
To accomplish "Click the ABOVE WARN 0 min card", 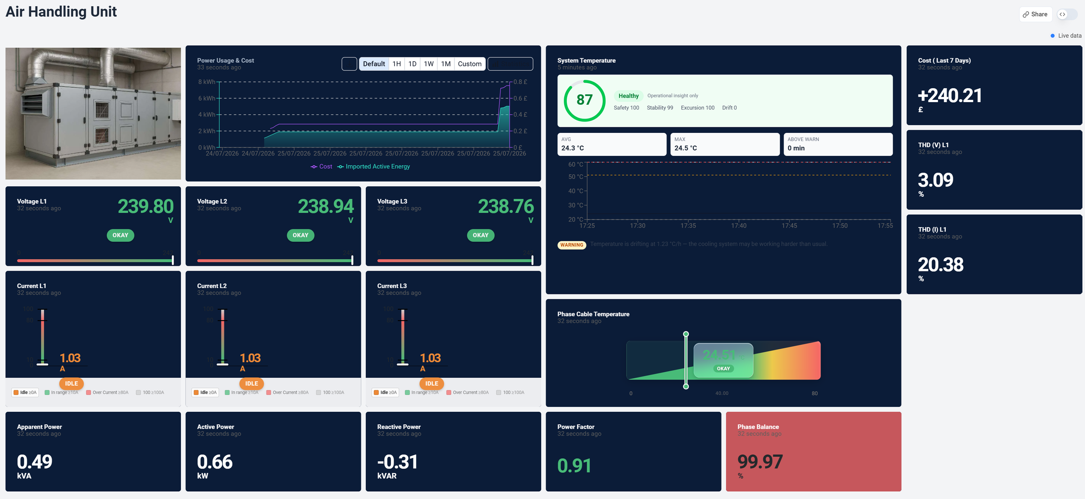I will tap(838, 144).
